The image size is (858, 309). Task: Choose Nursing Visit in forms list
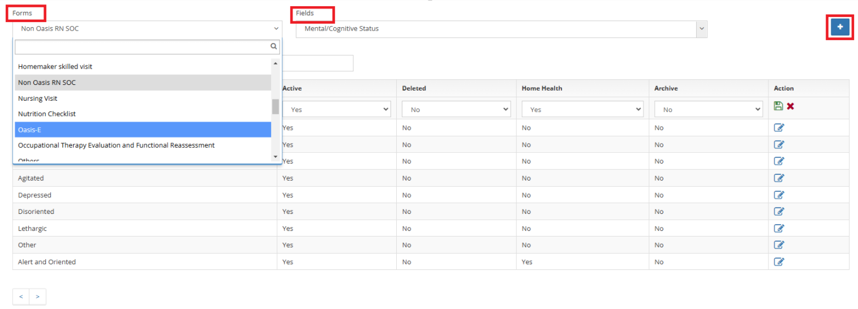pyautogui.click(x=143, y=98)
